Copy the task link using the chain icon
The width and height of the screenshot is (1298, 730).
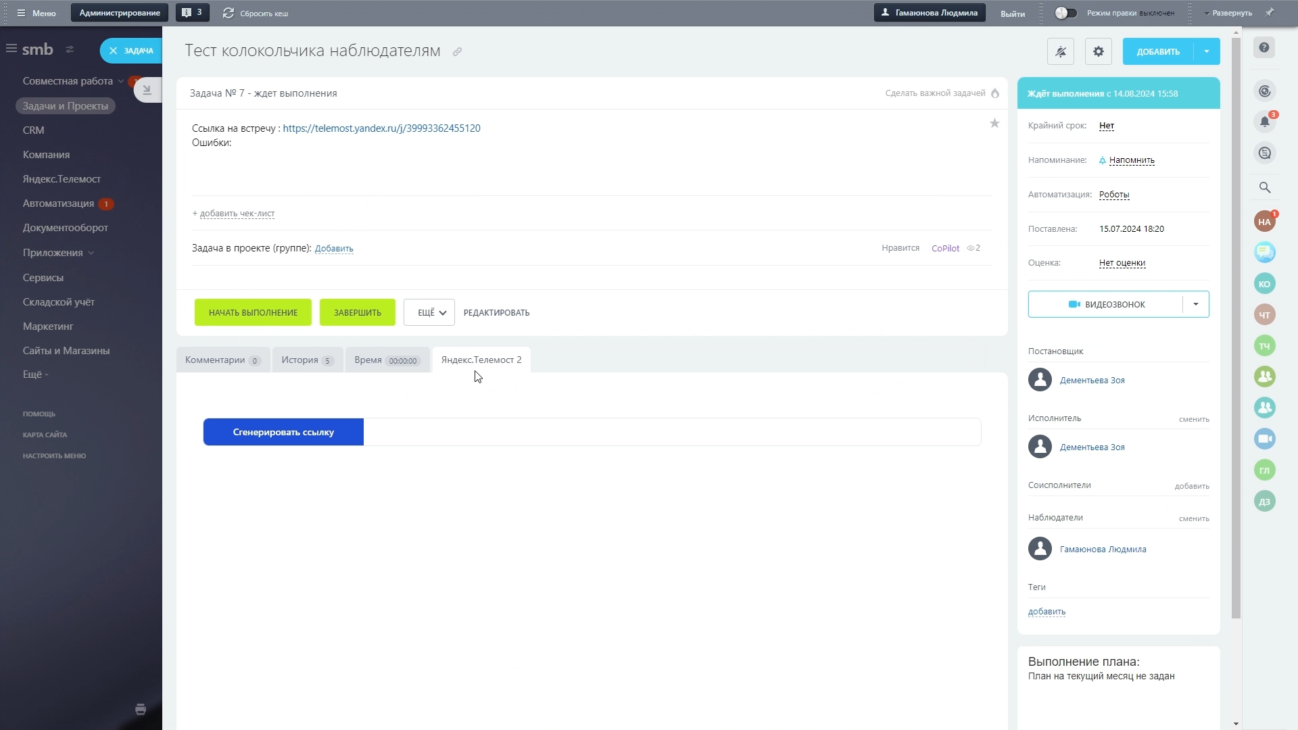click(457, 52)
